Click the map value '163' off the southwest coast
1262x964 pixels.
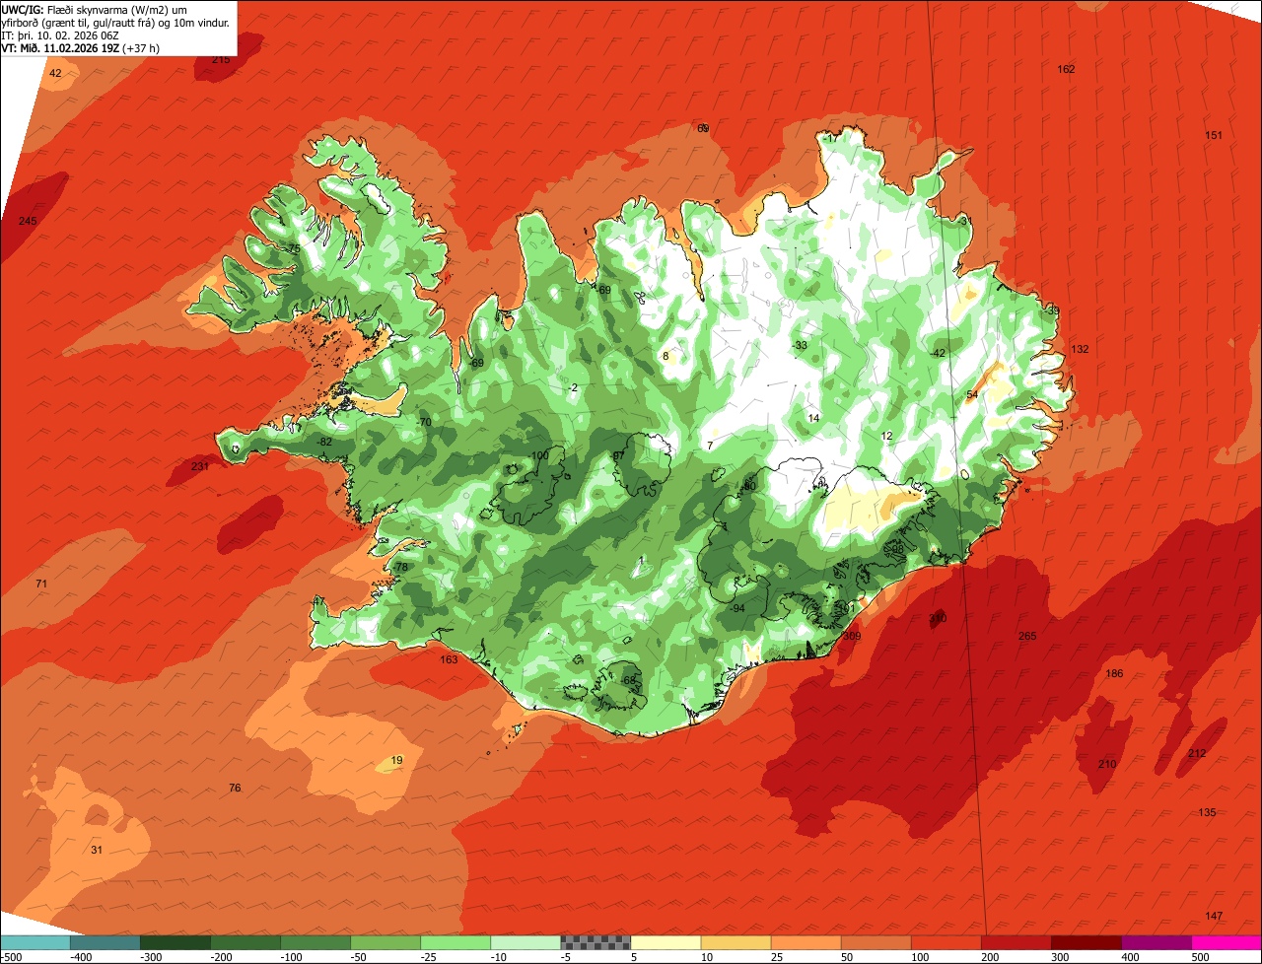(x=449, y=659)
